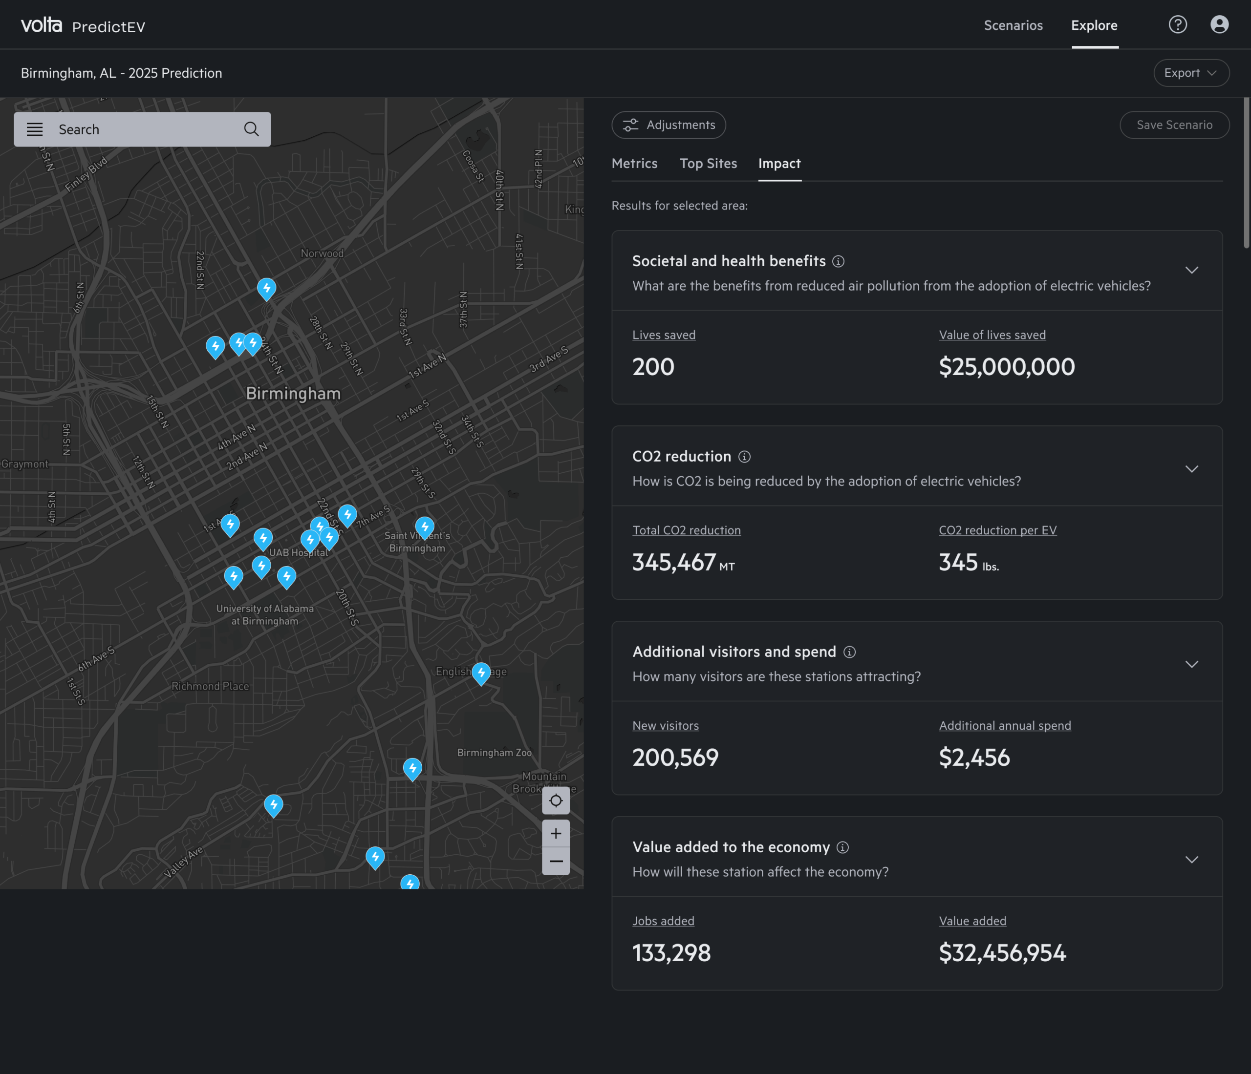This screenshot has width=1251, height=1074.
Task: Zoom out the map with minus button
Action: (556, 861)
